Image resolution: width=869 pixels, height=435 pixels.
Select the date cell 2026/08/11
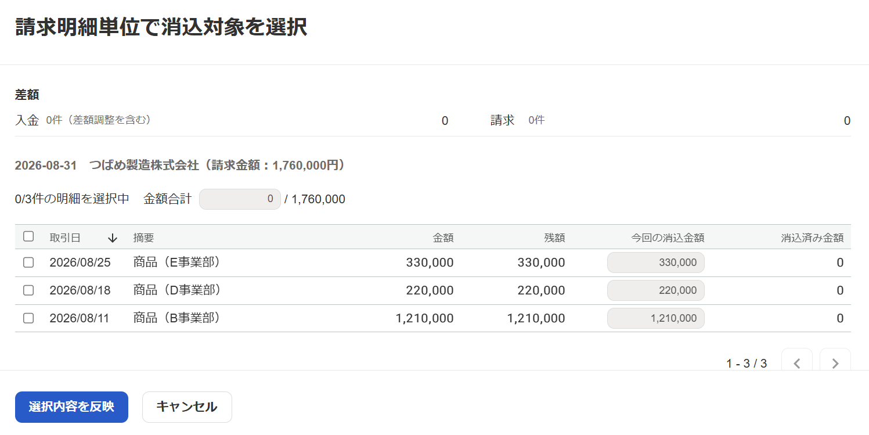tap(80, 318)
